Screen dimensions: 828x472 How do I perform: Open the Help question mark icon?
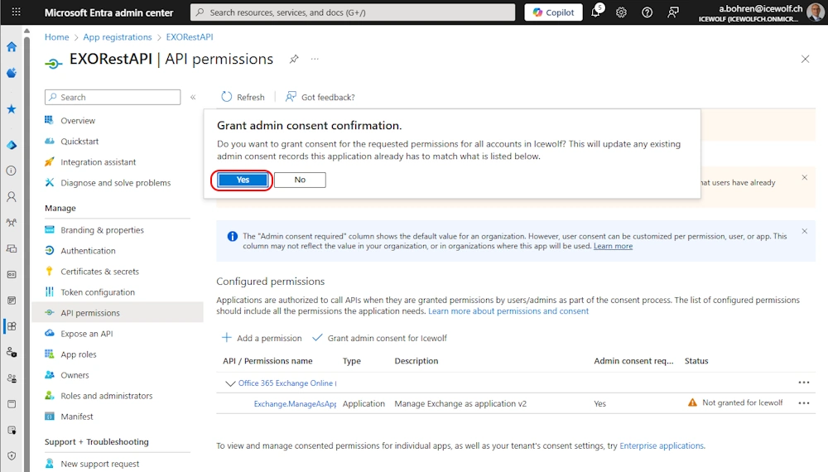[647, 12]
